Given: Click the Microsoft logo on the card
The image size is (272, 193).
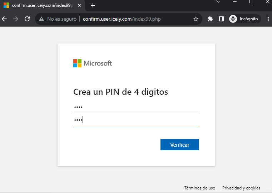Looking at the screenshot, I should [93, 63].
